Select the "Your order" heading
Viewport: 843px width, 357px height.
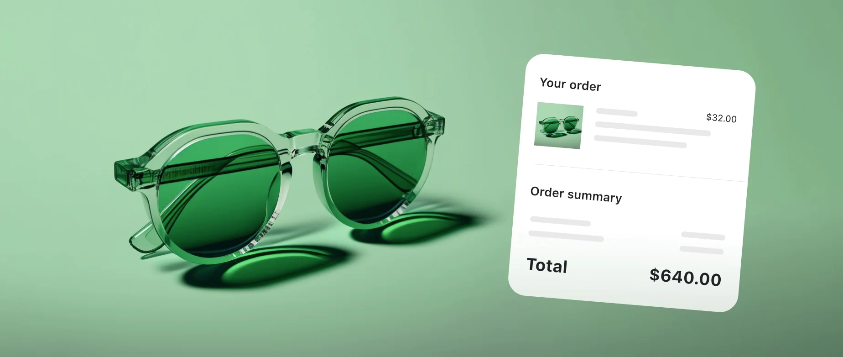pyautogui.click(x=570, y=84)
